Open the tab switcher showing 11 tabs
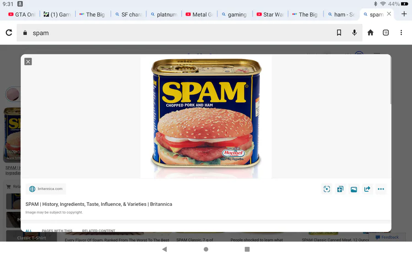This screenshot has width=412, height=257. (385, 32)
